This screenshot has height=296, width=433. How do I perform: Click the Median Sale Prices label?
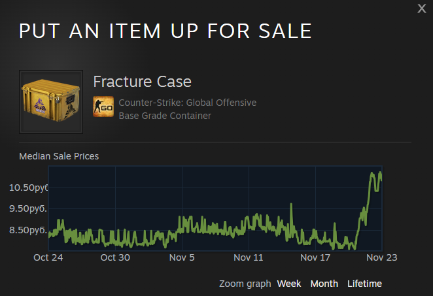pos(59,156)
